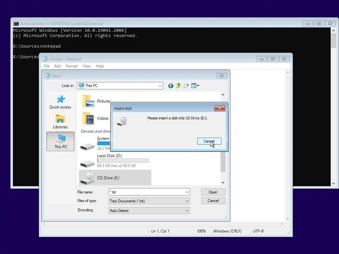Click the cmd.exe title bar icon

pyautogui.click(x=16, y=23)
